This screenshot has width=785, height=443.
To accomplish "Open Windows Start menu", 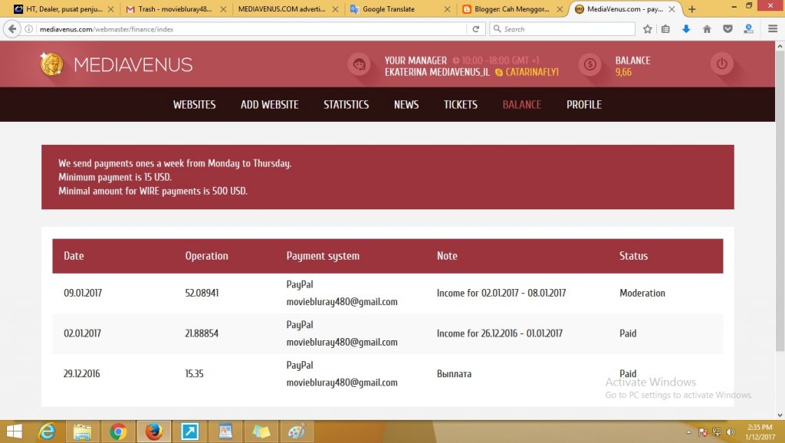I will pos(14,432).
